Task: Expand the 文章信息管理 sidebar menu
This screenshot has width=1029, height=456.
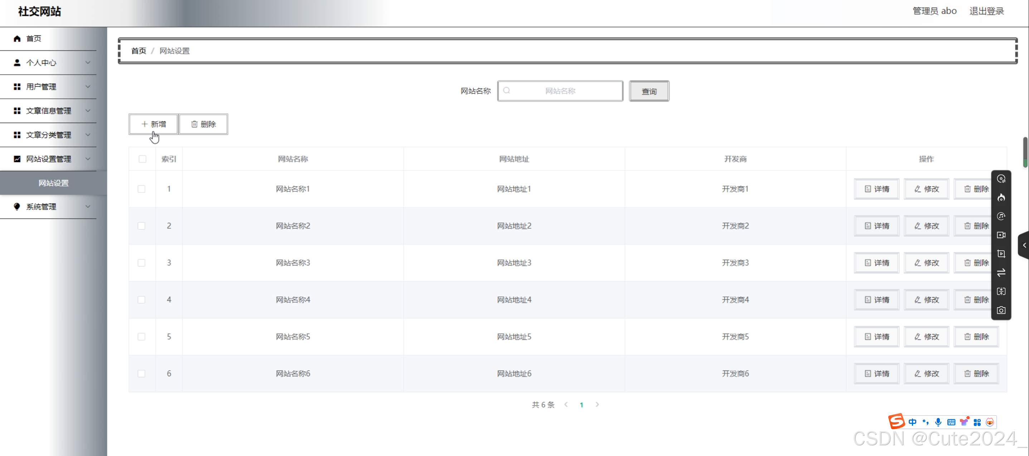Action: pyautogui.click(x=48, y=111)
